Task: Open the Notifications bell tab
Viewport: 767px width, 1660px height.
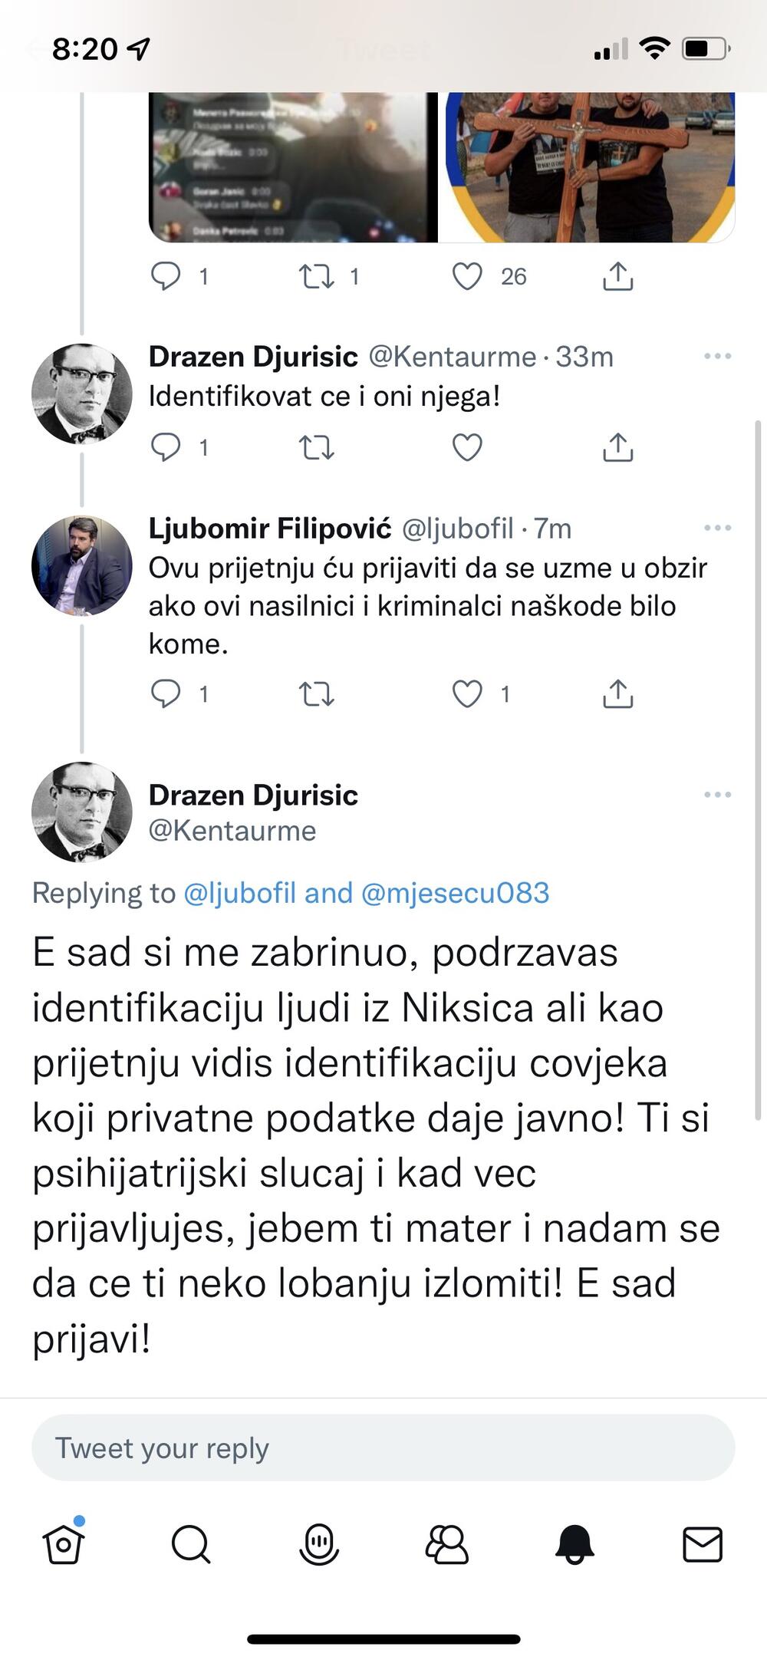Action: click(x=574, y=1543)
